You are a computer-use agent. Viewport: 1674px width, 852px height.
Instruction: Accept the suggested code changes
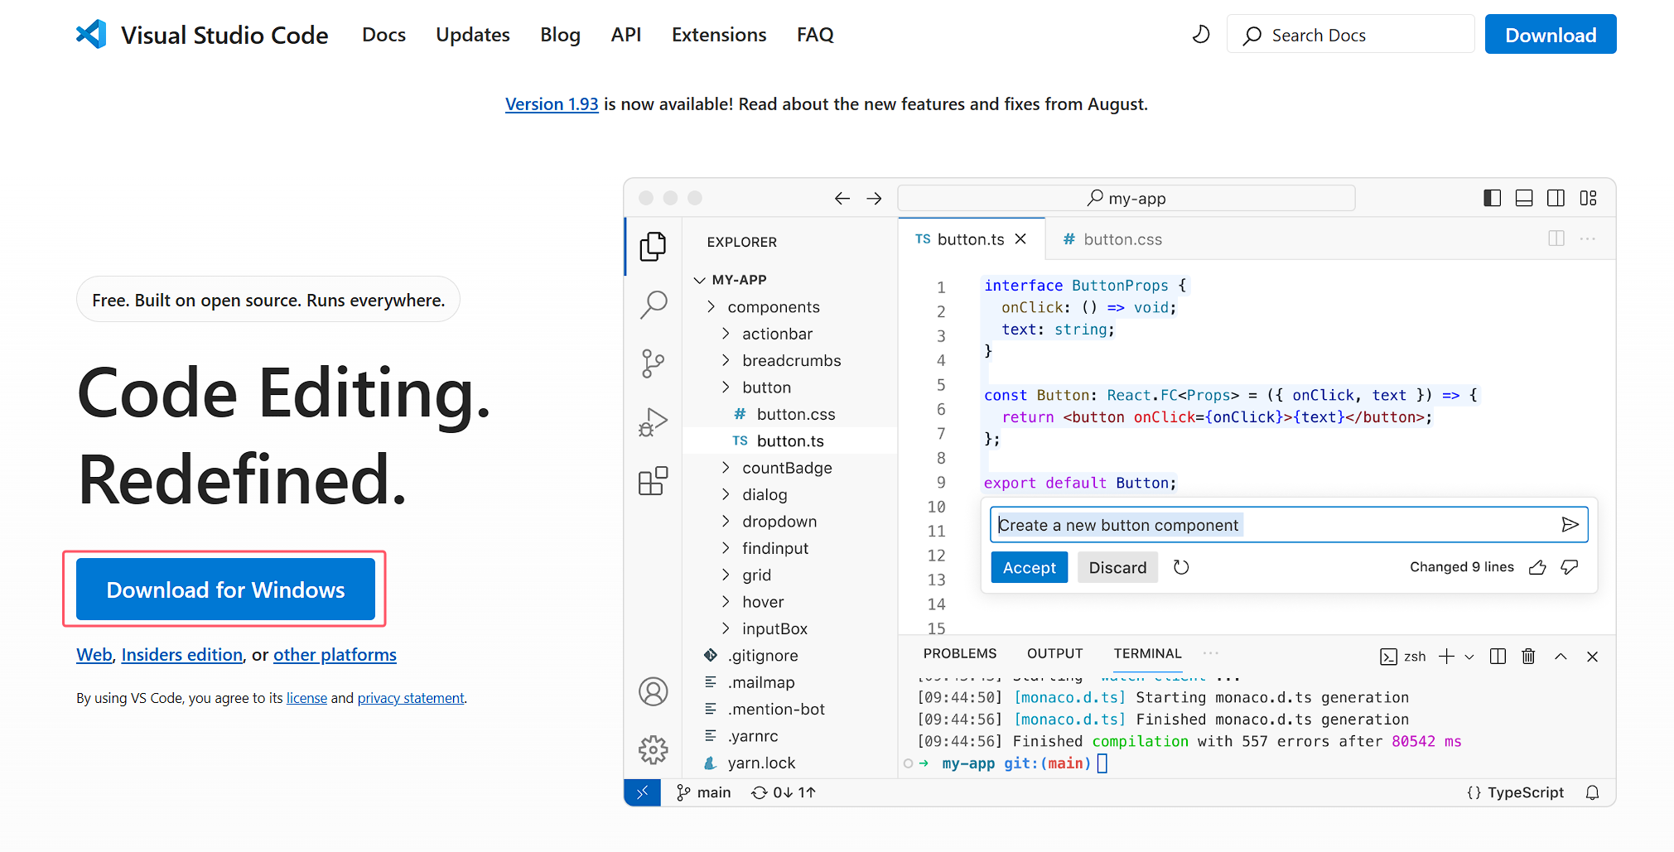1030,567
